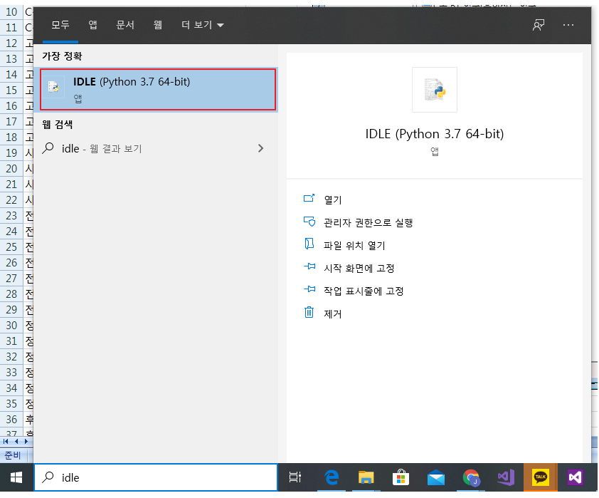
Task: Expand the 더 보기 dropdown
Action: click(203, 25)
